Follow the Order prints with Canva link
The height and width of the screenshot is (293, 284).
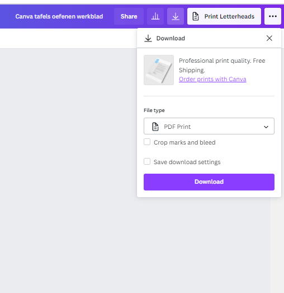pyautogui.click(x=212, y=79)
